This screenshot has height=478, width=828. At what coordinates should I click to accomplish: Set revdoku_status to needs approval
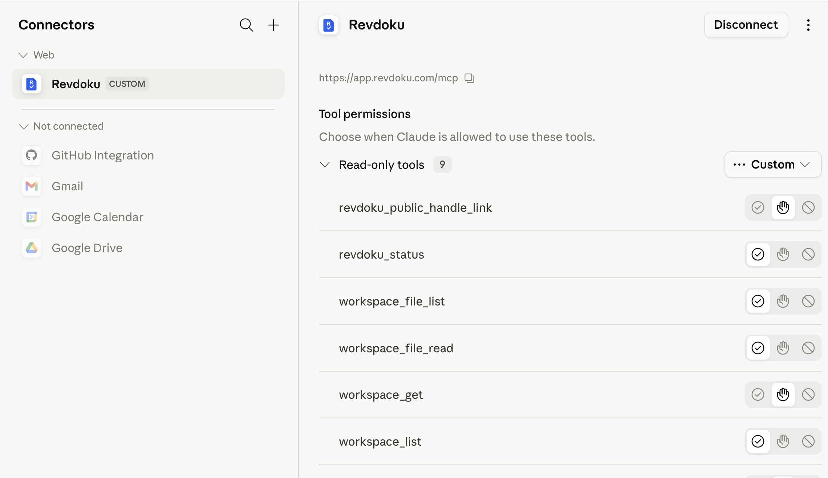[783, 254]
